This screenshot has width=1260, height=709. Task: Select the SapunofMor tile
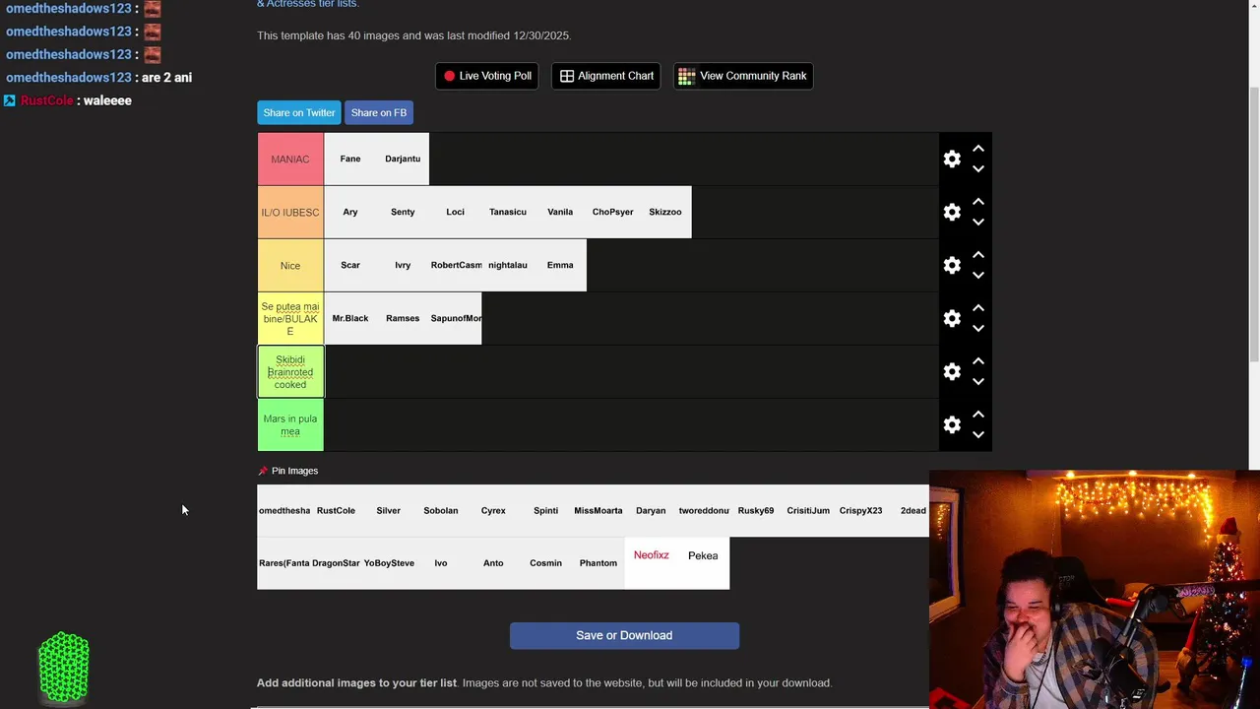455,318
